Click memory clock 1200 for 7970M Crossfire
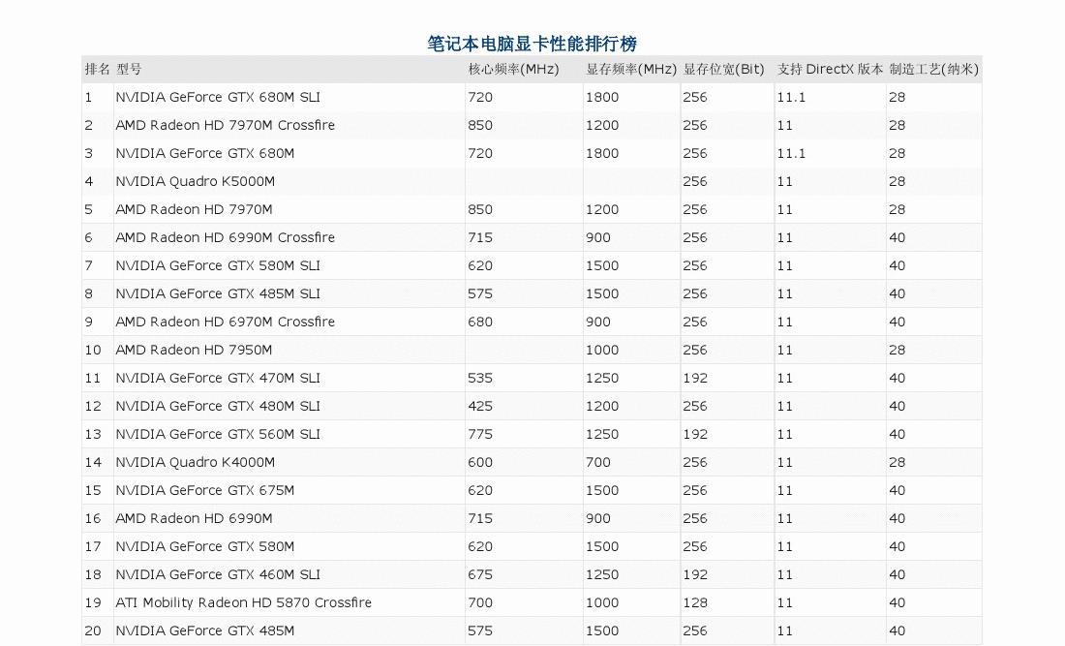1065x646 pixels. click(602, 125)
